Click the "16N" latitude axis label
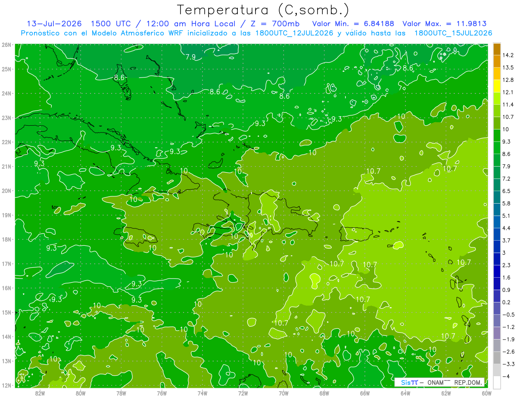517x399 pixels. tap(6, 288)
